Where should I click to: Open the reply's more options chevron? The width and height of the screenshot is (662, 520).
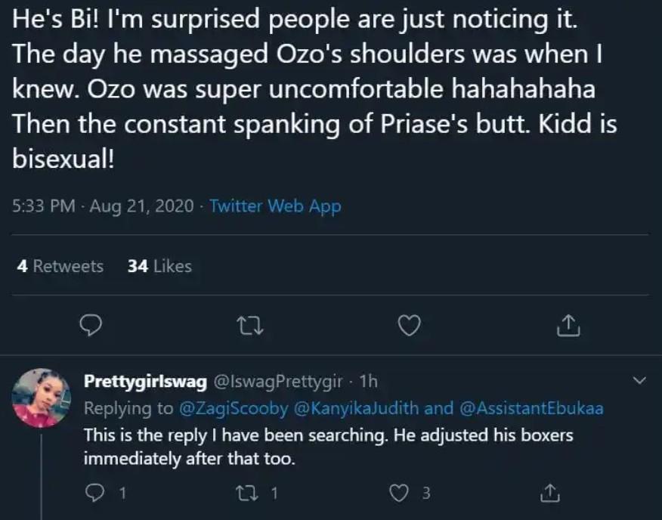[639, 382]
